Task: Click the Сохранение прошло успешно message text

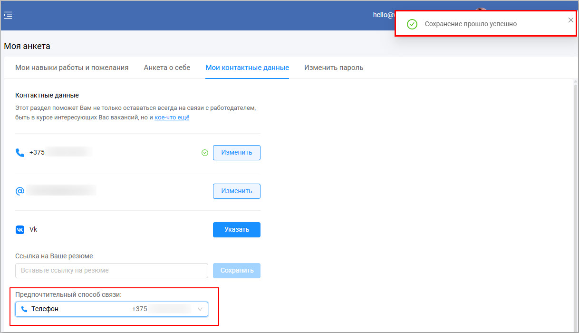Action: click(470, 24)
